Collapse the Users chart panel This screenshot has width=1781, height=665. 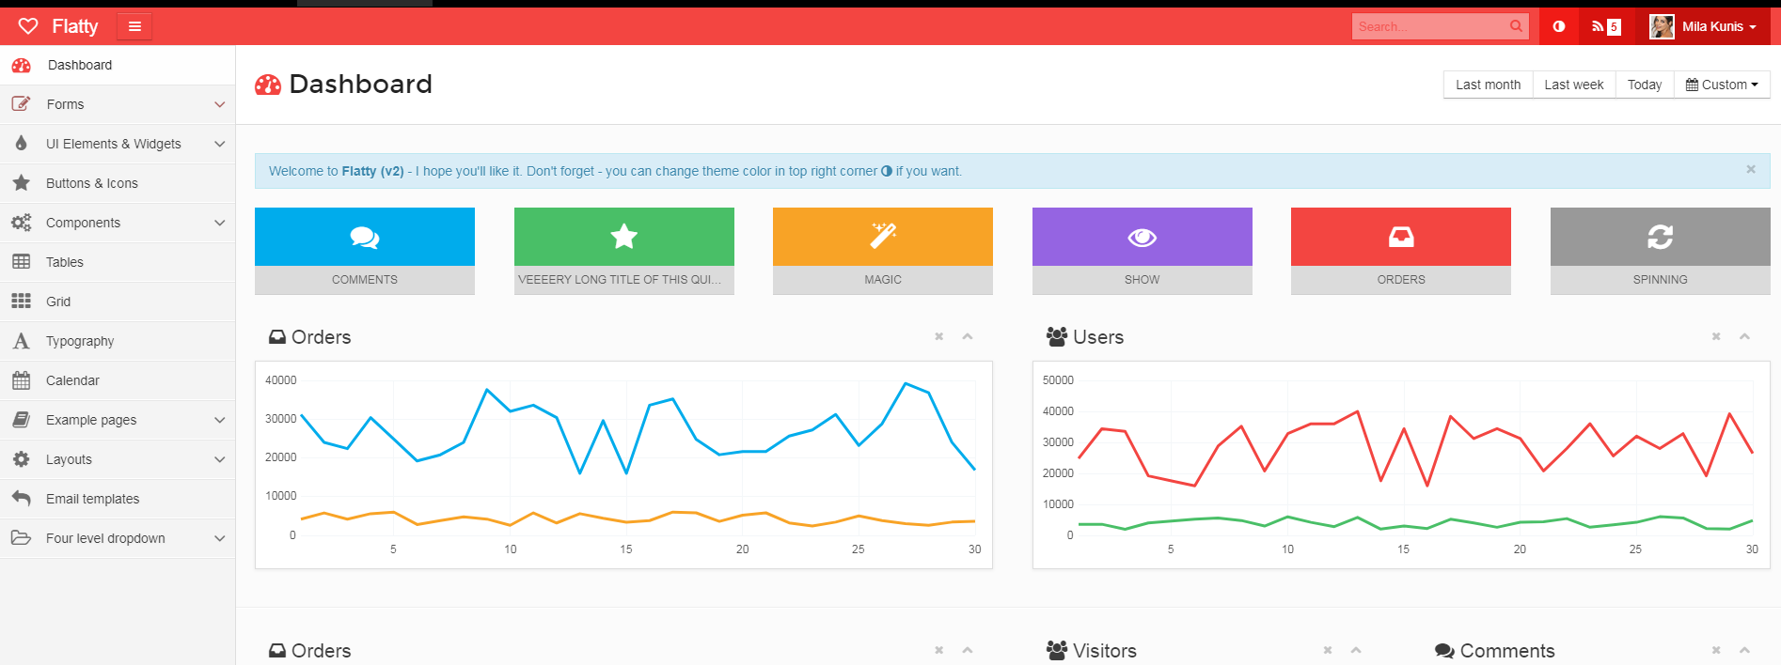click(1744, 336)
